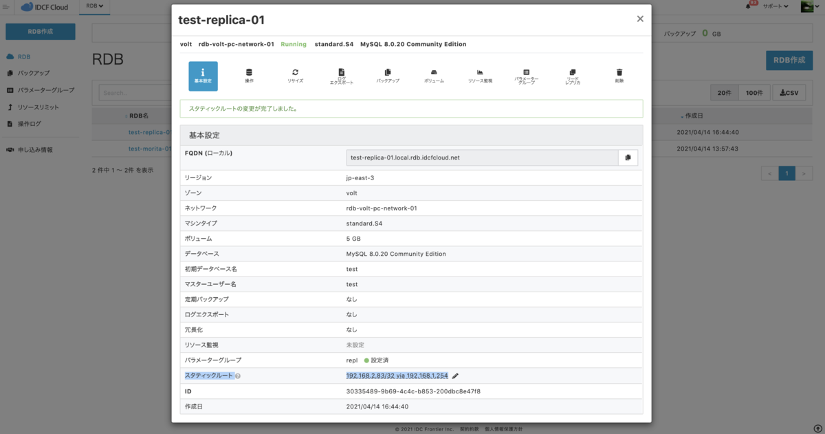Open the リソース監視 (resource monitoring) icon
The height and width of the screenshot is (434, 825).
tap(480, 74)
